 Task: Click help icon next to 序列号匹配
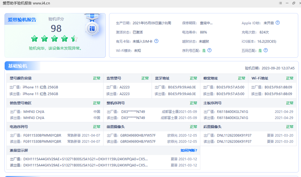click(x=209, y=50)
